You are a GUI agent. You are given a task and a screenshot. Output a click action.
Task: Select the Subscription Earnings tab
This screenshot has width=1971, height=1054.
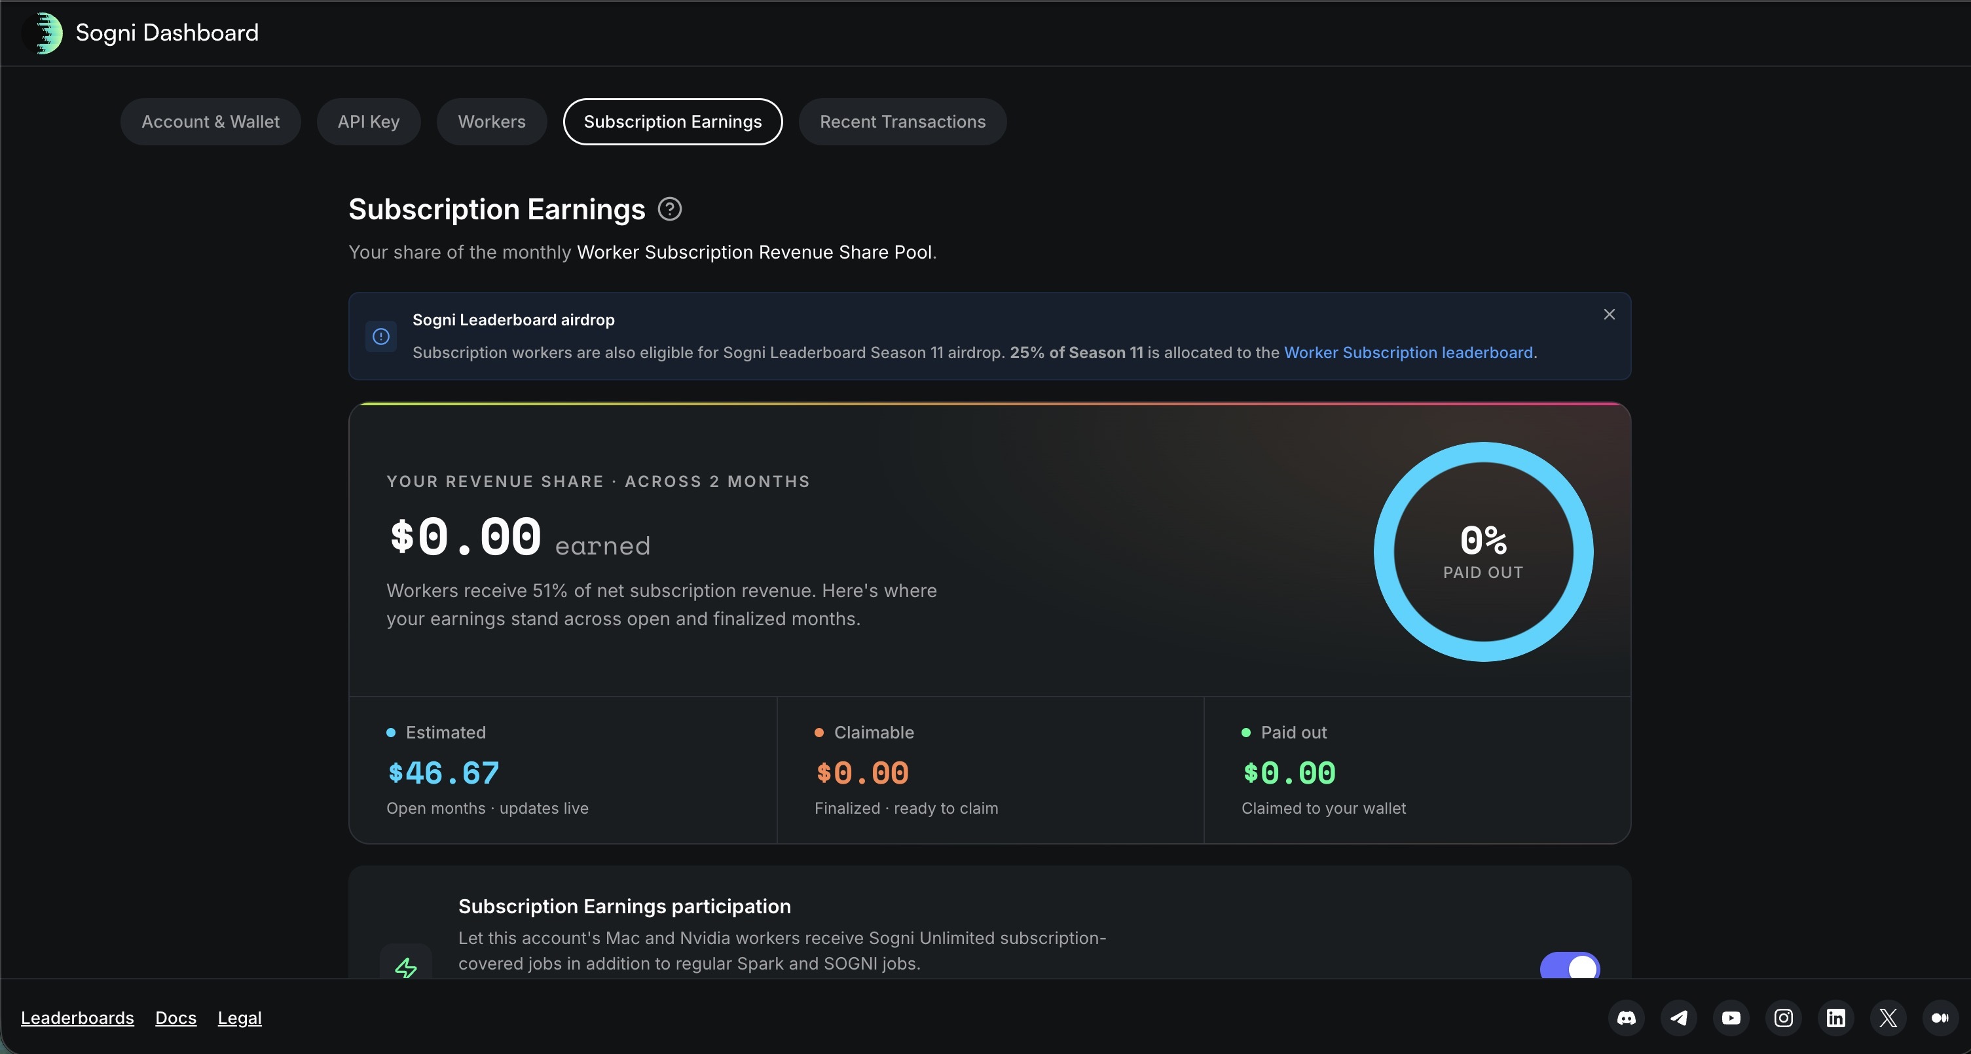(x=672, y=122)
